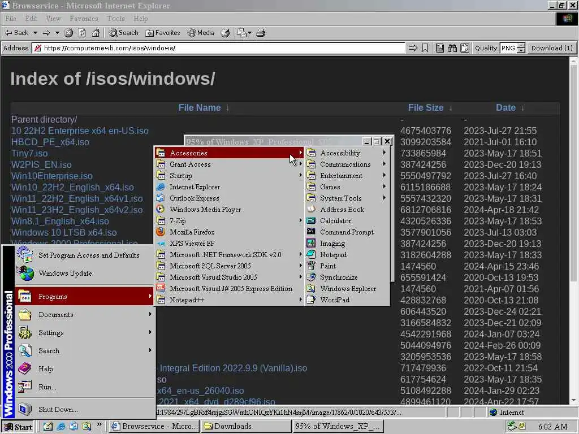Open XPS Viewer EP from Programs

229,244
